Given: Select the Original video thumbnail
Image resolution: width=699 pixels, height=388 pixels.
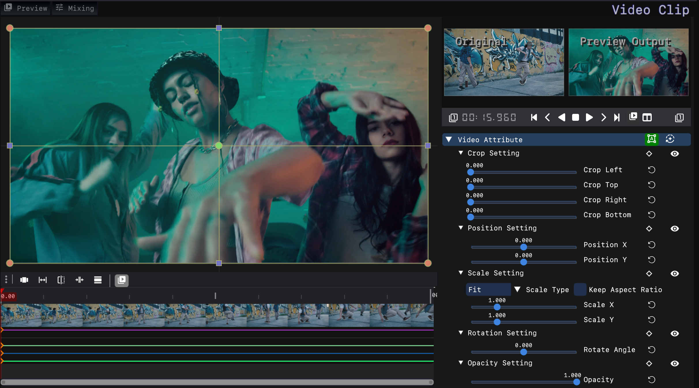Looking at the screenshot, I should coord(504,62).
